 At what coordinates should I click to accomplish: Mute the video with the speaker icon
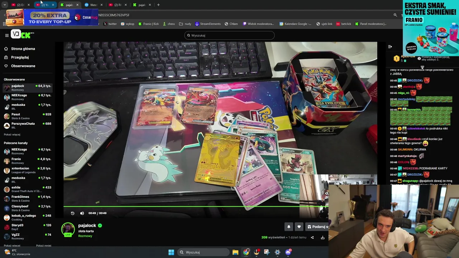click(82, 213)
